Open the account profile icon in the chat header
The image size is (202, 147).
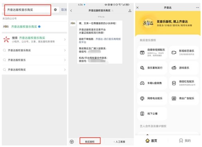click(x=130, y=11)
